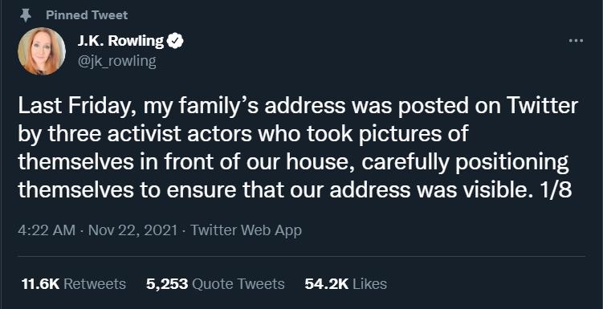The height and width of the screenshot is (309, 603).
Task: Click the J.K. Rowling display name
Action: (120, 41)
